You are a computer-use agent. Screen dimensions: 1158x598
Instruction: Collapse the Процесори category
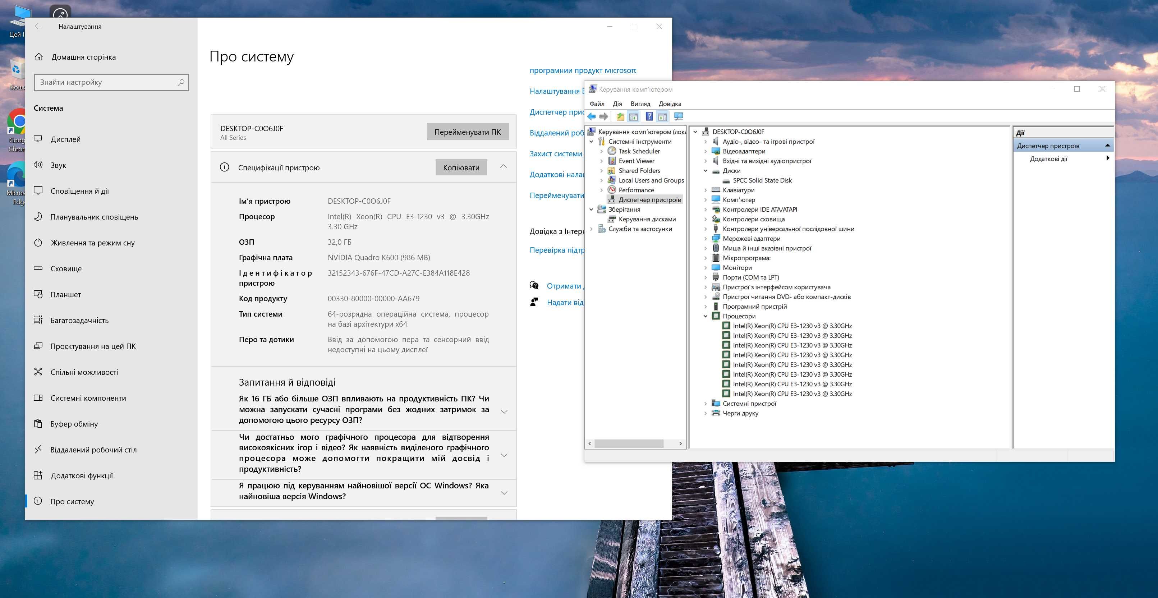705,316
